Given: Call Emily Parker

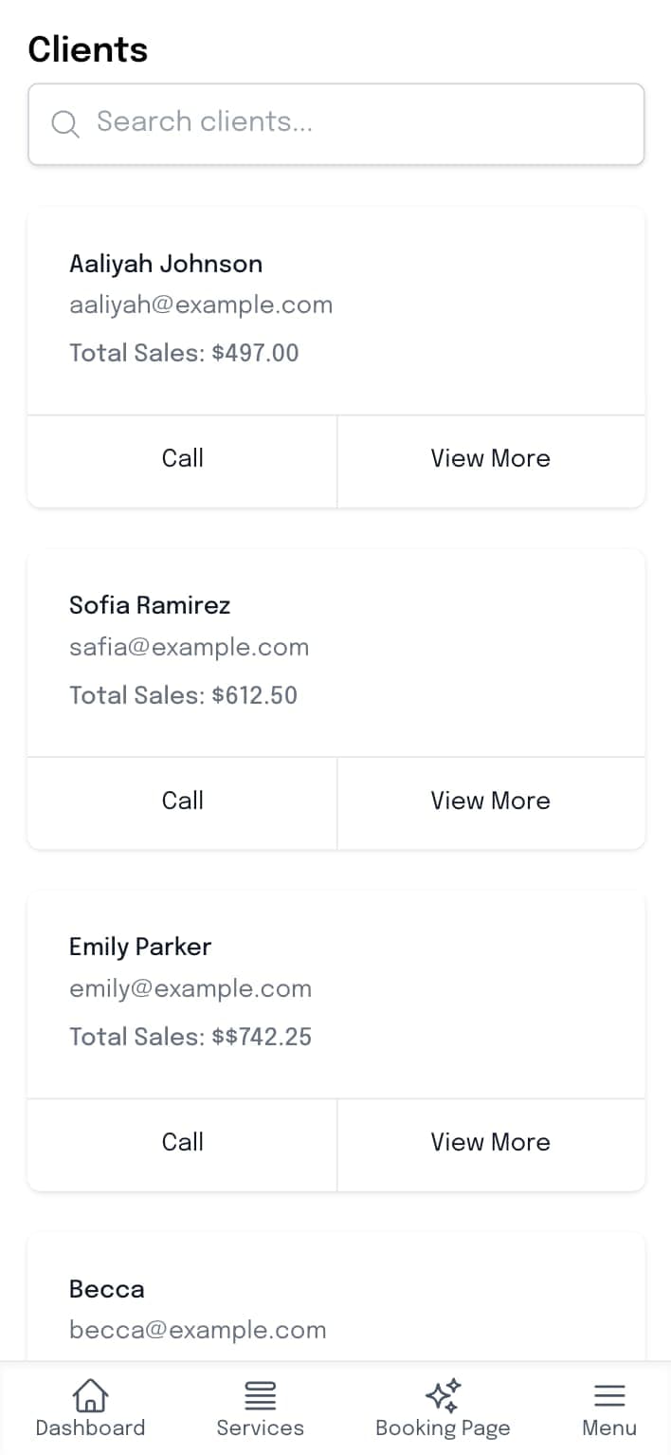Looking at the screenshot, I should pyautogui.click(x=182, y=1143).
